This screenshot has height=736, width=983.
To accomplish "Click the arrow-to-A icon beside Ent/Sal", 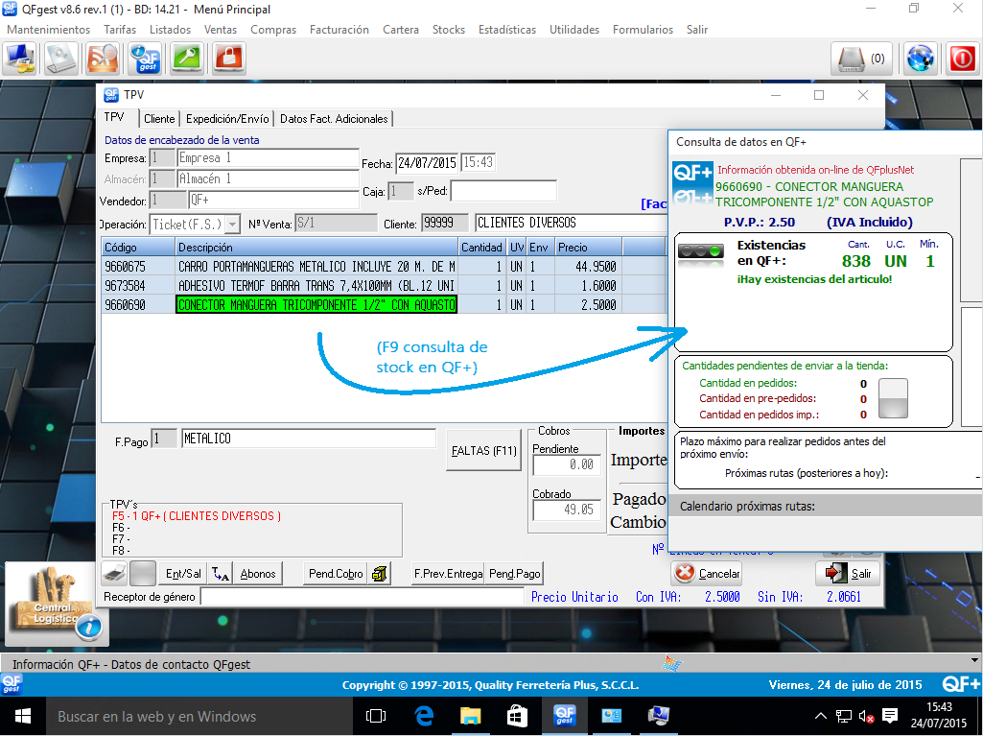I will click(x=221, y=574).
